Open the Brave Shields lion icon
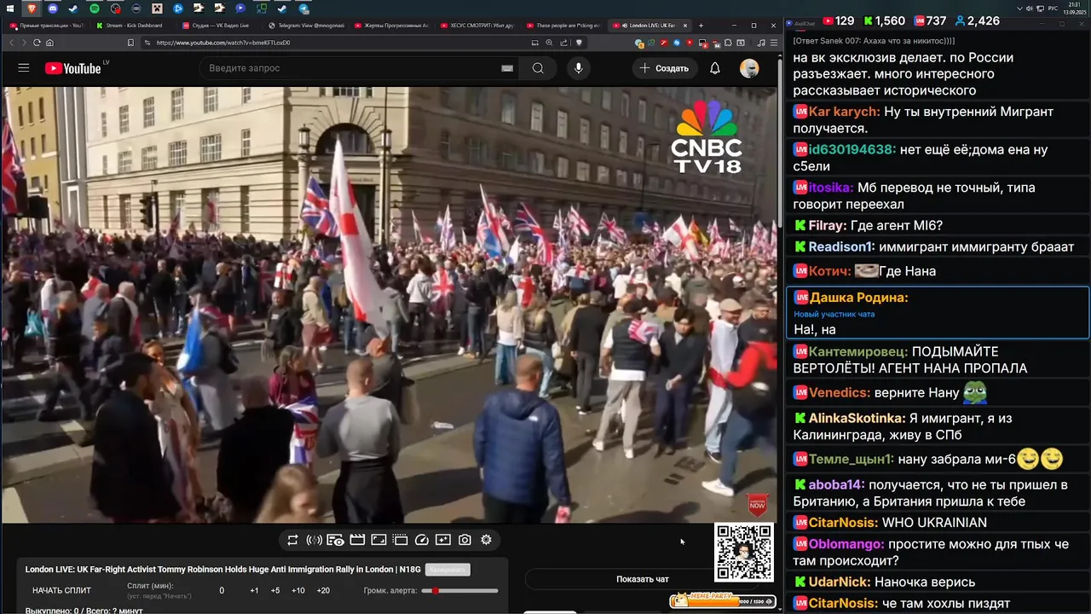The image size is (1091, 614). click(x=579, y=43)
